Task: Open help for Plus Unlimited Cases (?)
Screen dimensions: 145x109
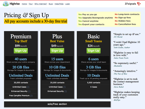Action: [65, 87]
